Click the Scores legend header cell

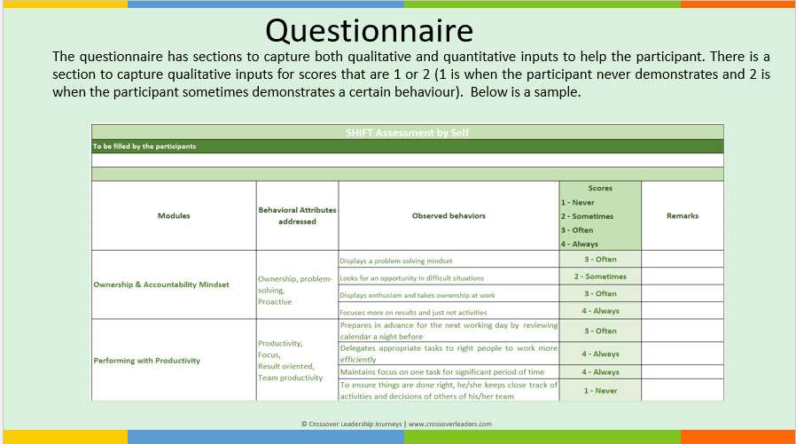(600, 215)
